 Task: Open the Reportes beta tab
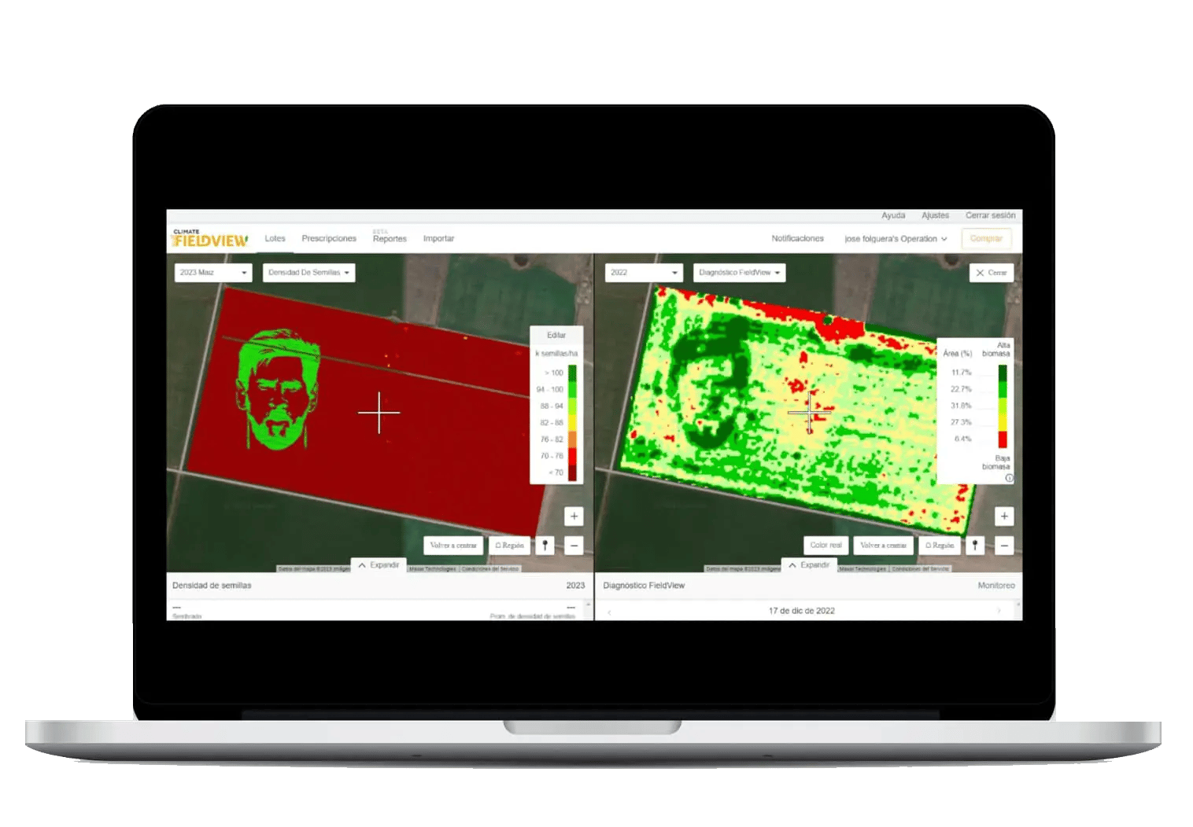pyautogui.click(x=390, y=237)
